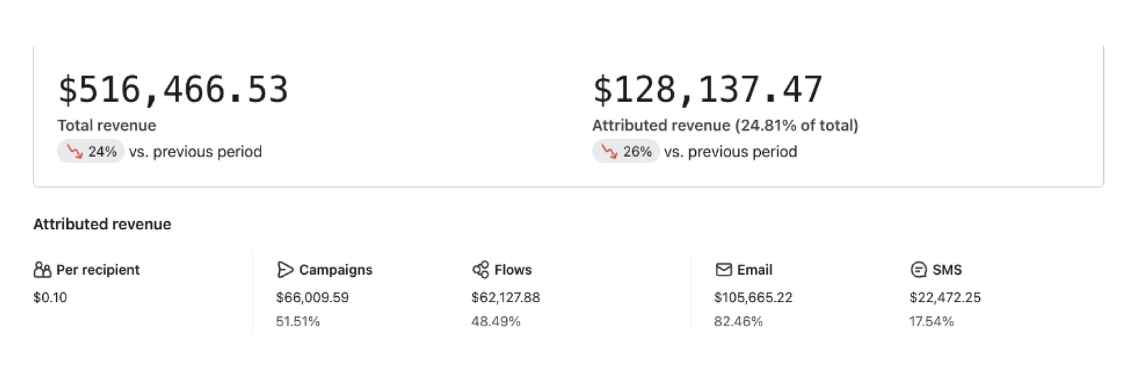This screenshot has width=1142, height=386.
Task: Click the Total revenue label
Action: click(x=106, y=126)
